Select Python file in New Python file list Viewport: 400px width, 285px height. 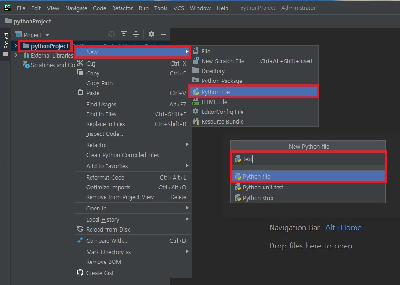309,176
